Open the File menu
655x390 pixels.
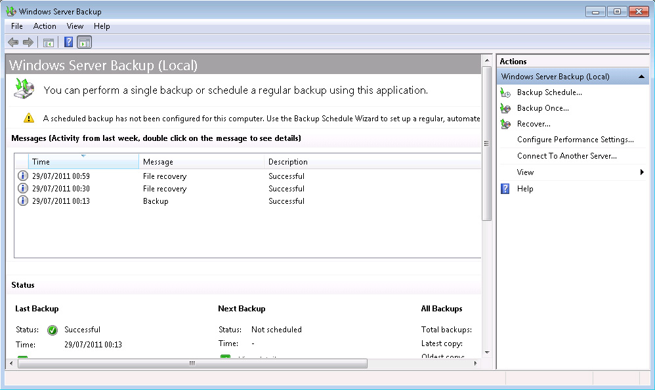pos(17,26)
